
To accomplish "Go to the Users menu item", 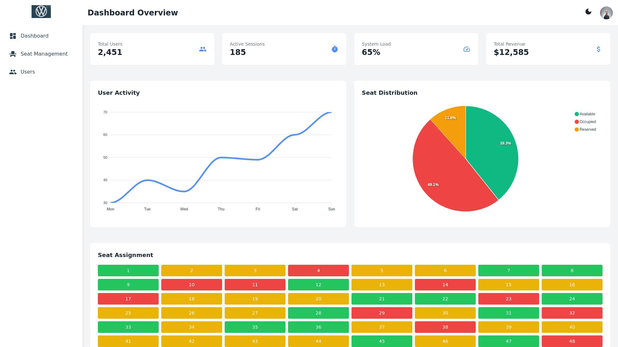I will (28, 72).
